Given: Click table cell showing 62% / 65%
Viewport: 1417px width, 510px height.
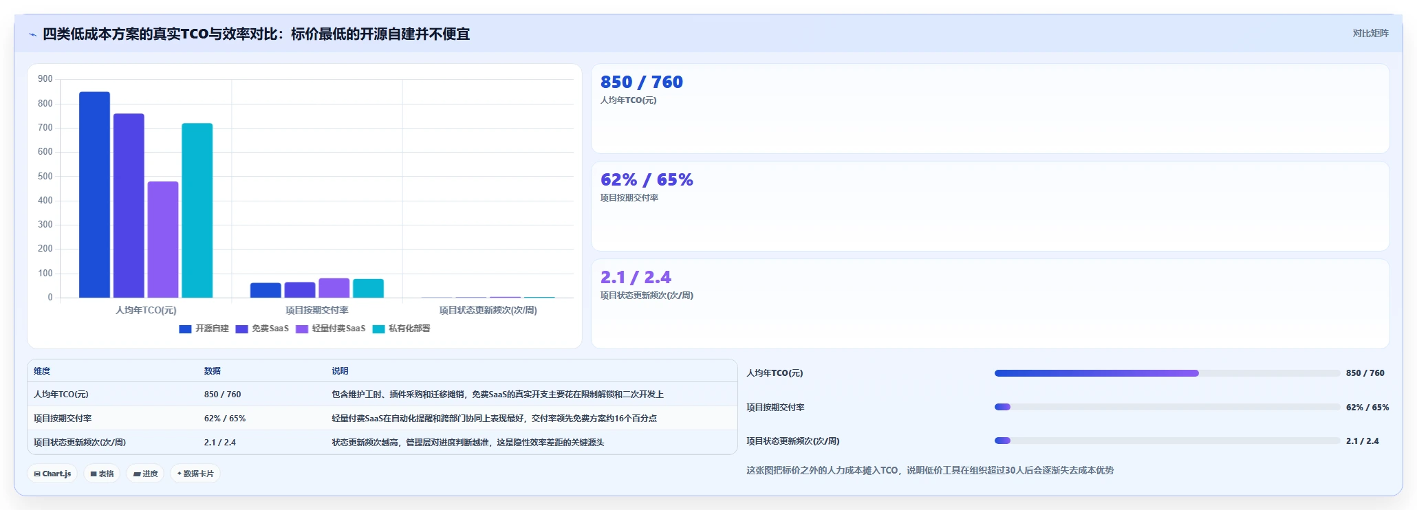Looking at the screenshot, I should coord(225,419).
